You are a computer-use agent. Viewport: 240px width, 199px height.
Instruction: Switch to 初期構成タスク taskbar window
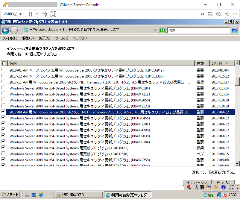coord(79,195)
